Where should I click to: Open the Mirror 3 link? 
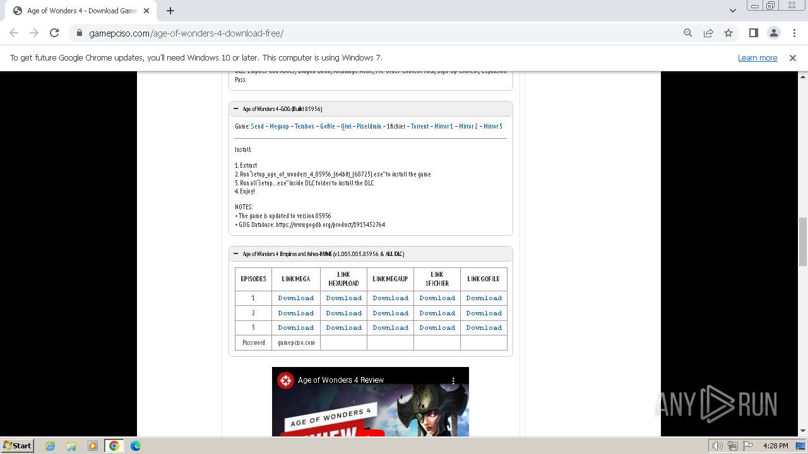coord(493,126)
